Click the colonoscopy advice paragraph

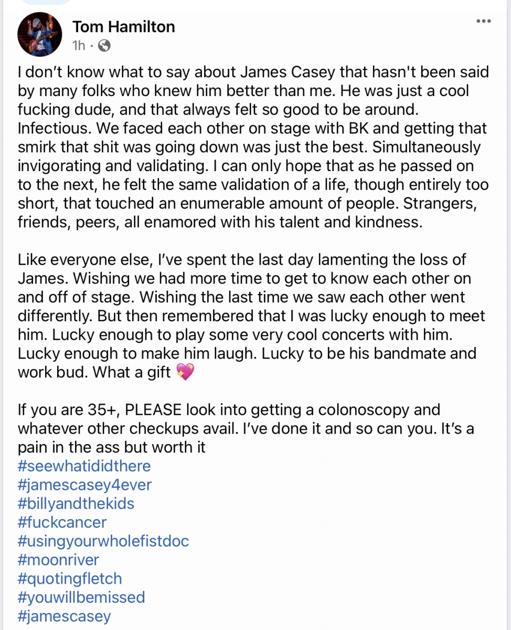coord(246,428)
